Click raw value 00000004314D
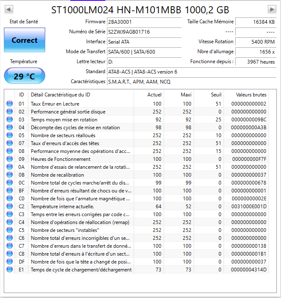This screenshot has height=298, width=281. [x=249, y=269]
